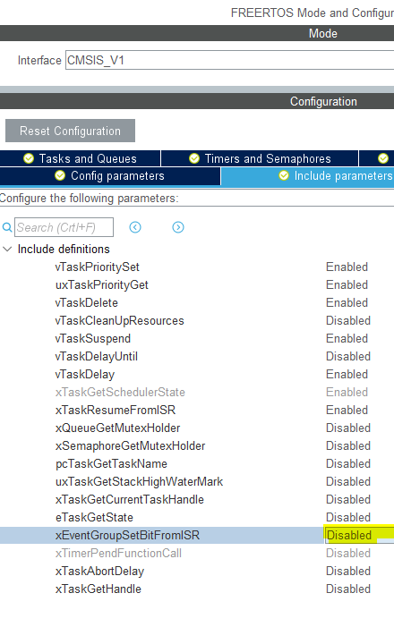The height and width of the screenshot is (627, 394).
Task: Click Disabled value of pcTaskGetTaskName
Action: pos(348,464)
